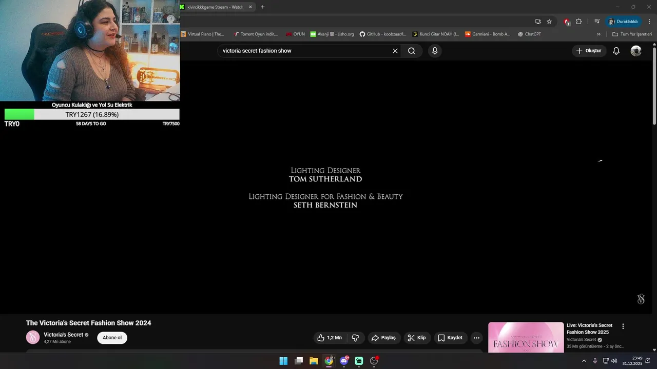Viewport: 657px width, 369px height.
Task: Open the Tüm Yer İşaretleri folder
Action: [x=632, y=34]
